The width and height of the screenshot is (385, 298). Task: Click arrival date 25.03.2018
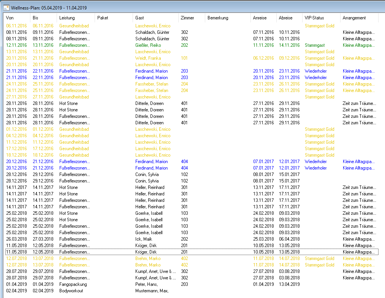[x=263, y=239]
